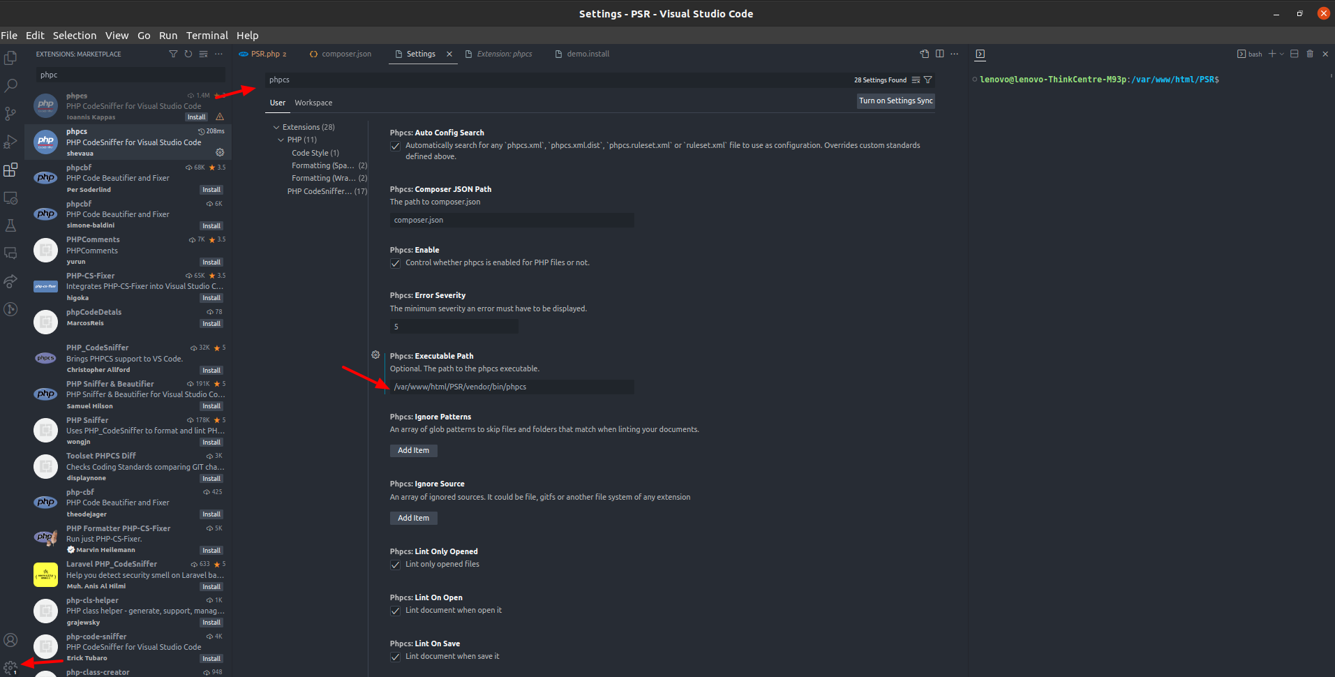Uncheck Phpcs Auto Config Search
1335x677 pixels.
click(x=396, y=146)
